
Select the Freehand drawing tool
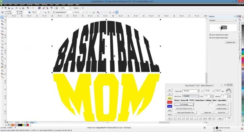2,30
